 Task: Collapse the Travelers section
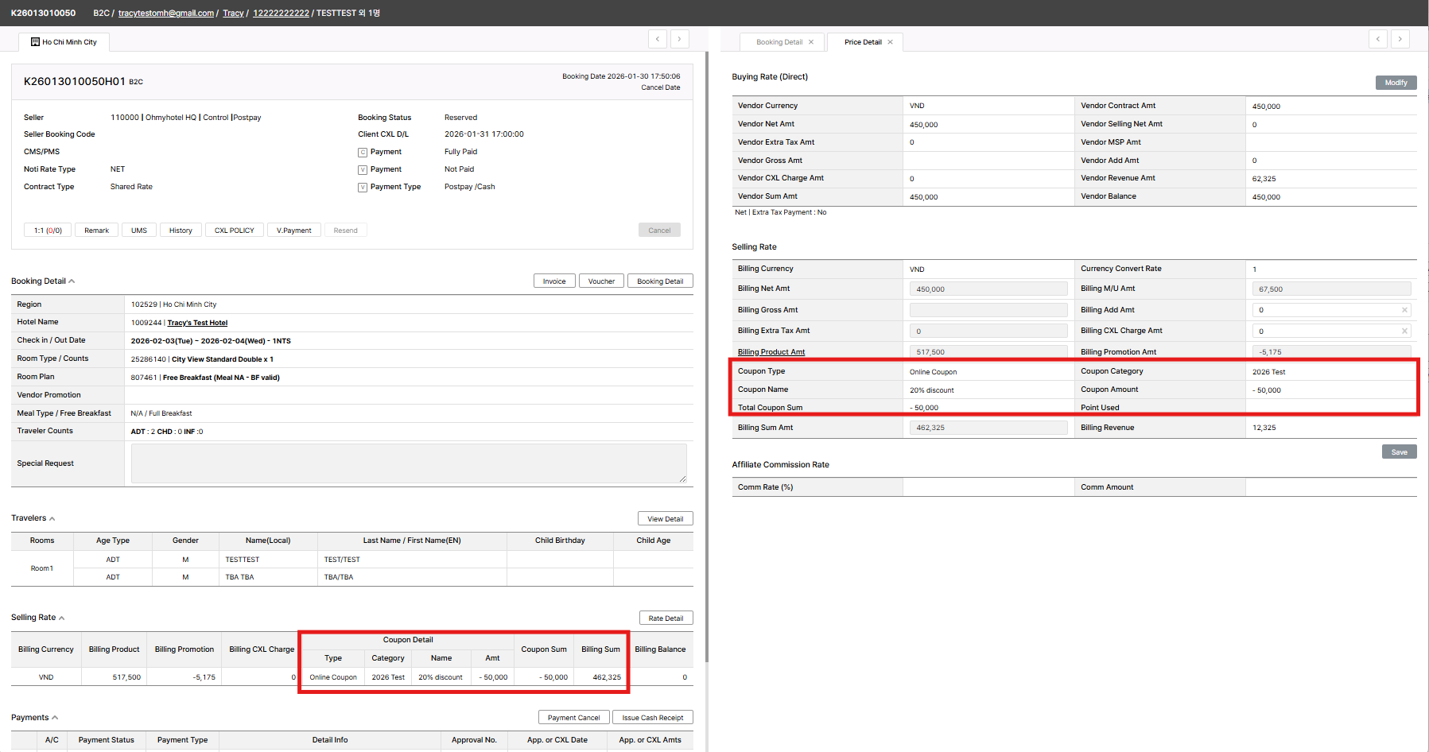pos(52,519)
